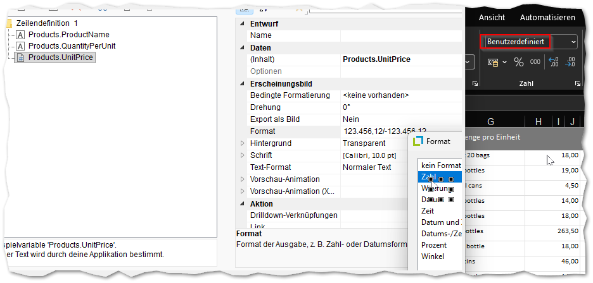Click the Name property value field
Screen dimensions: 593x283
tap(399, 36)
